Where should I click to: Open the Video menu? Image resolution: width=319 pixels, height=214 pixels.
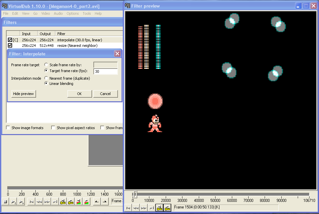coord(46,13)
